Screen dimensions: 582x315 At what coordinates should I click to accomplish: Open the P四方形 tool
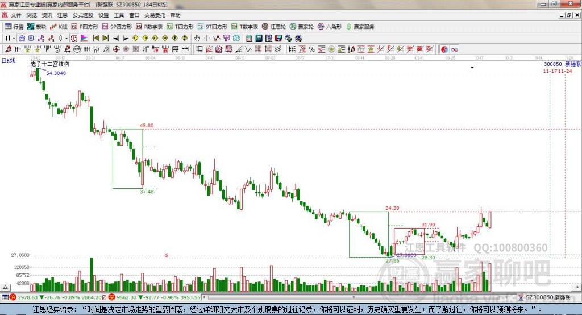tap(85, 27)
